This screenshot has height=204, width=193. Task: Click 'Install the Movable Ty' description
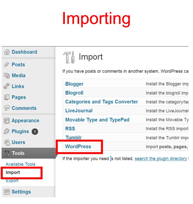click(x=167, y=120)
